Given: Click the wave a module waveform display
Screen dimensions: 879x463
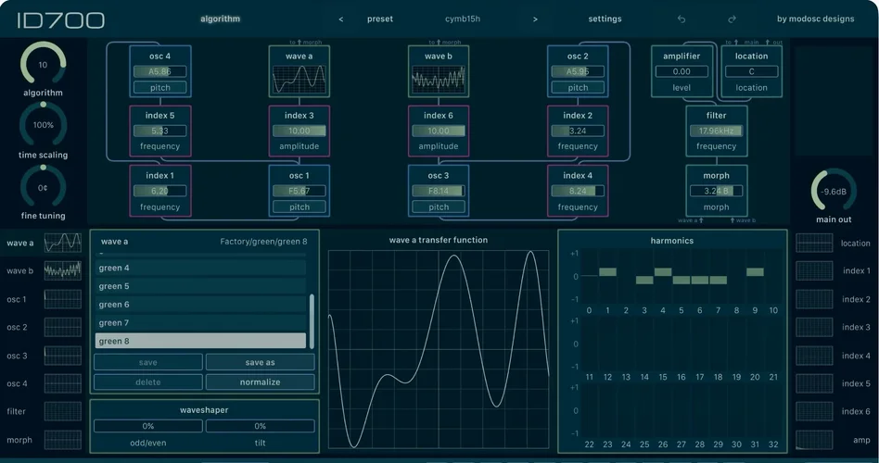Looking at the screenshot, I should [x=299, y=80].
